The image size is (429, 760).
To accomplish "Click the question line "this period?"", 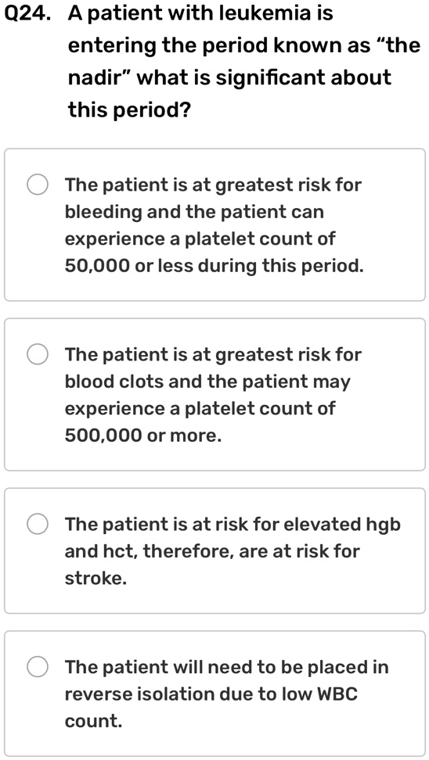I will pyautogui.click(x=129, y=110).
